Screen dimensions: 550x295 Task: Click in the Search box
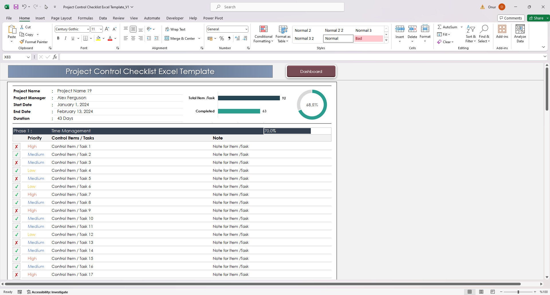(277, 7)
